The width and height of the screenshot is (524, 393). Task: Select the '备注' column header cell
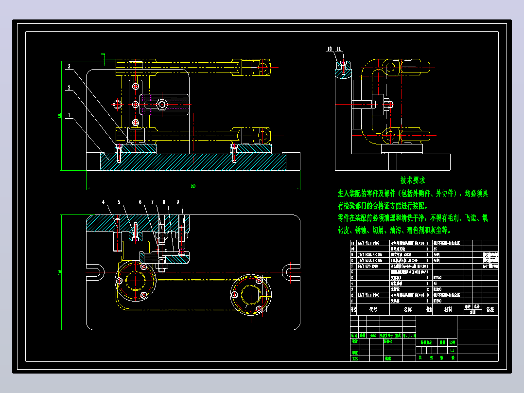click(x=490, y=310)
